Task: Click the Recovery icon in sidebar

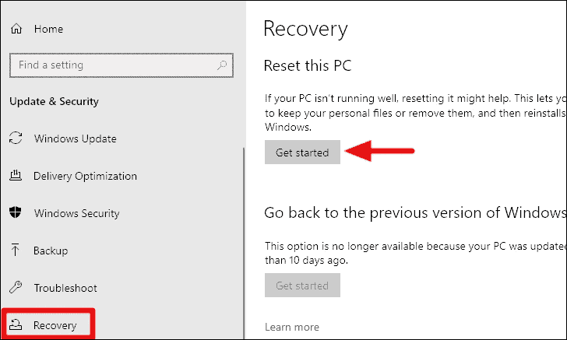Action: click(16, 324)
